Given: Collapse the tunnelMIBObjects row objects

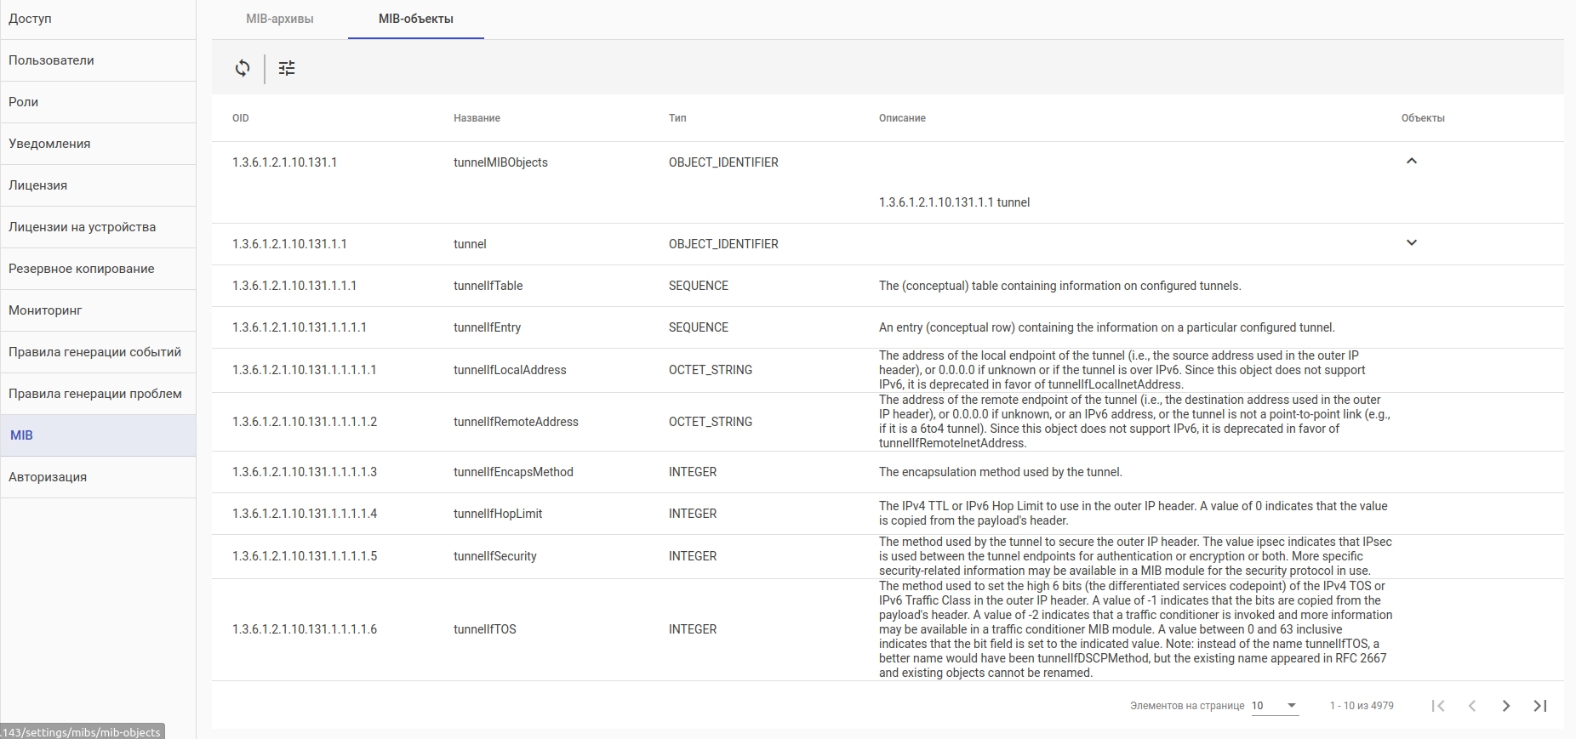Looking at the screenshot, I should coord(1412,161).
